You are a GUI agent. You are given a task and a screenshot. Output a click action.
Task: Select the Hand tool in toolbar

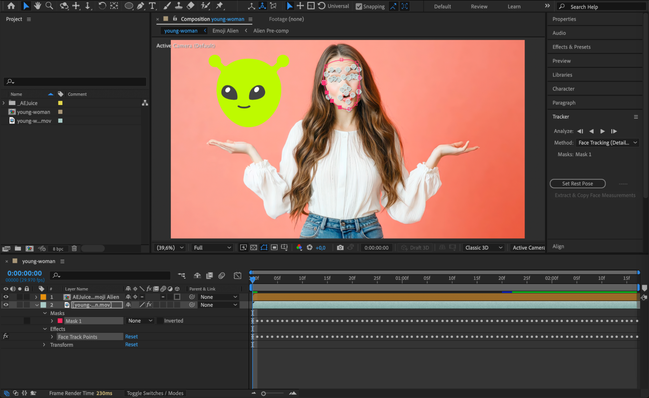click(38, 6)
